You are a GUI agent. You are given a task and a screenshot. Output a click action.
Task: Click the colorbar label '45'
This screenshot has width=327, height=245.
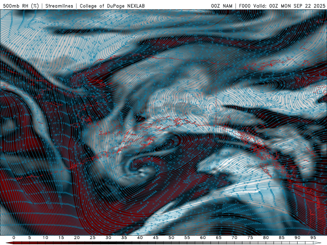tap(156, 238)
